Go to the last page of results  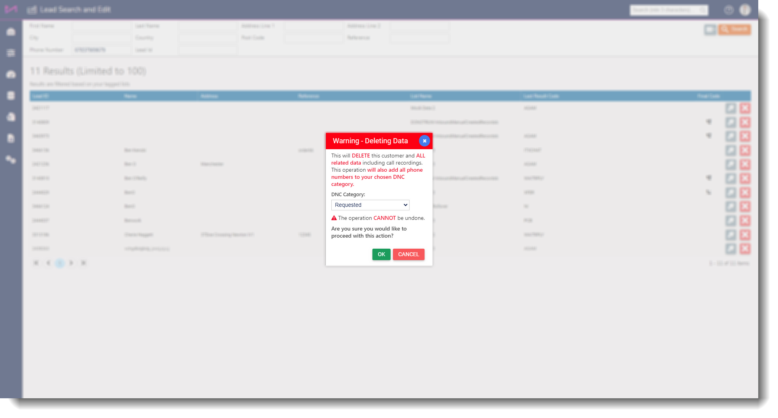click(x=83, y=263)
